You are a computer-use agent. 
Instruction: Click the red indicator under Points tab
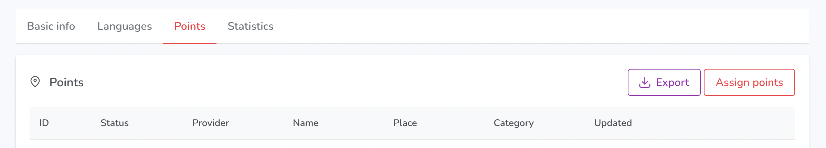point(190,44)
